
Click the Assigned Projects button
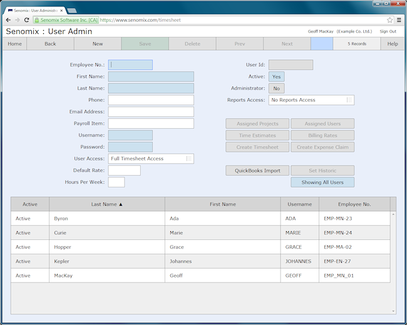(257, 124)
